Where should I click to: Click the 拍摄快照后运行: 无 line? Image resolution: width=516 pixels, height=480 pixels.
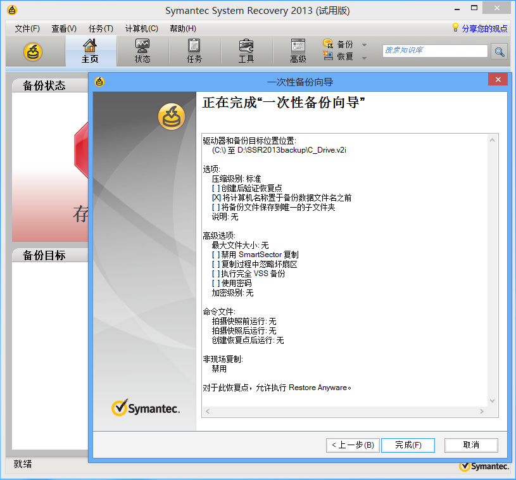point(244,331)
